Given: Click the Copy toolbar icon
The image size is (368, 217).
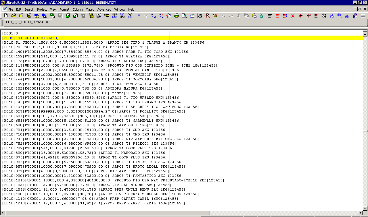Looking at the screenshot, I should (x=246, y=15).
